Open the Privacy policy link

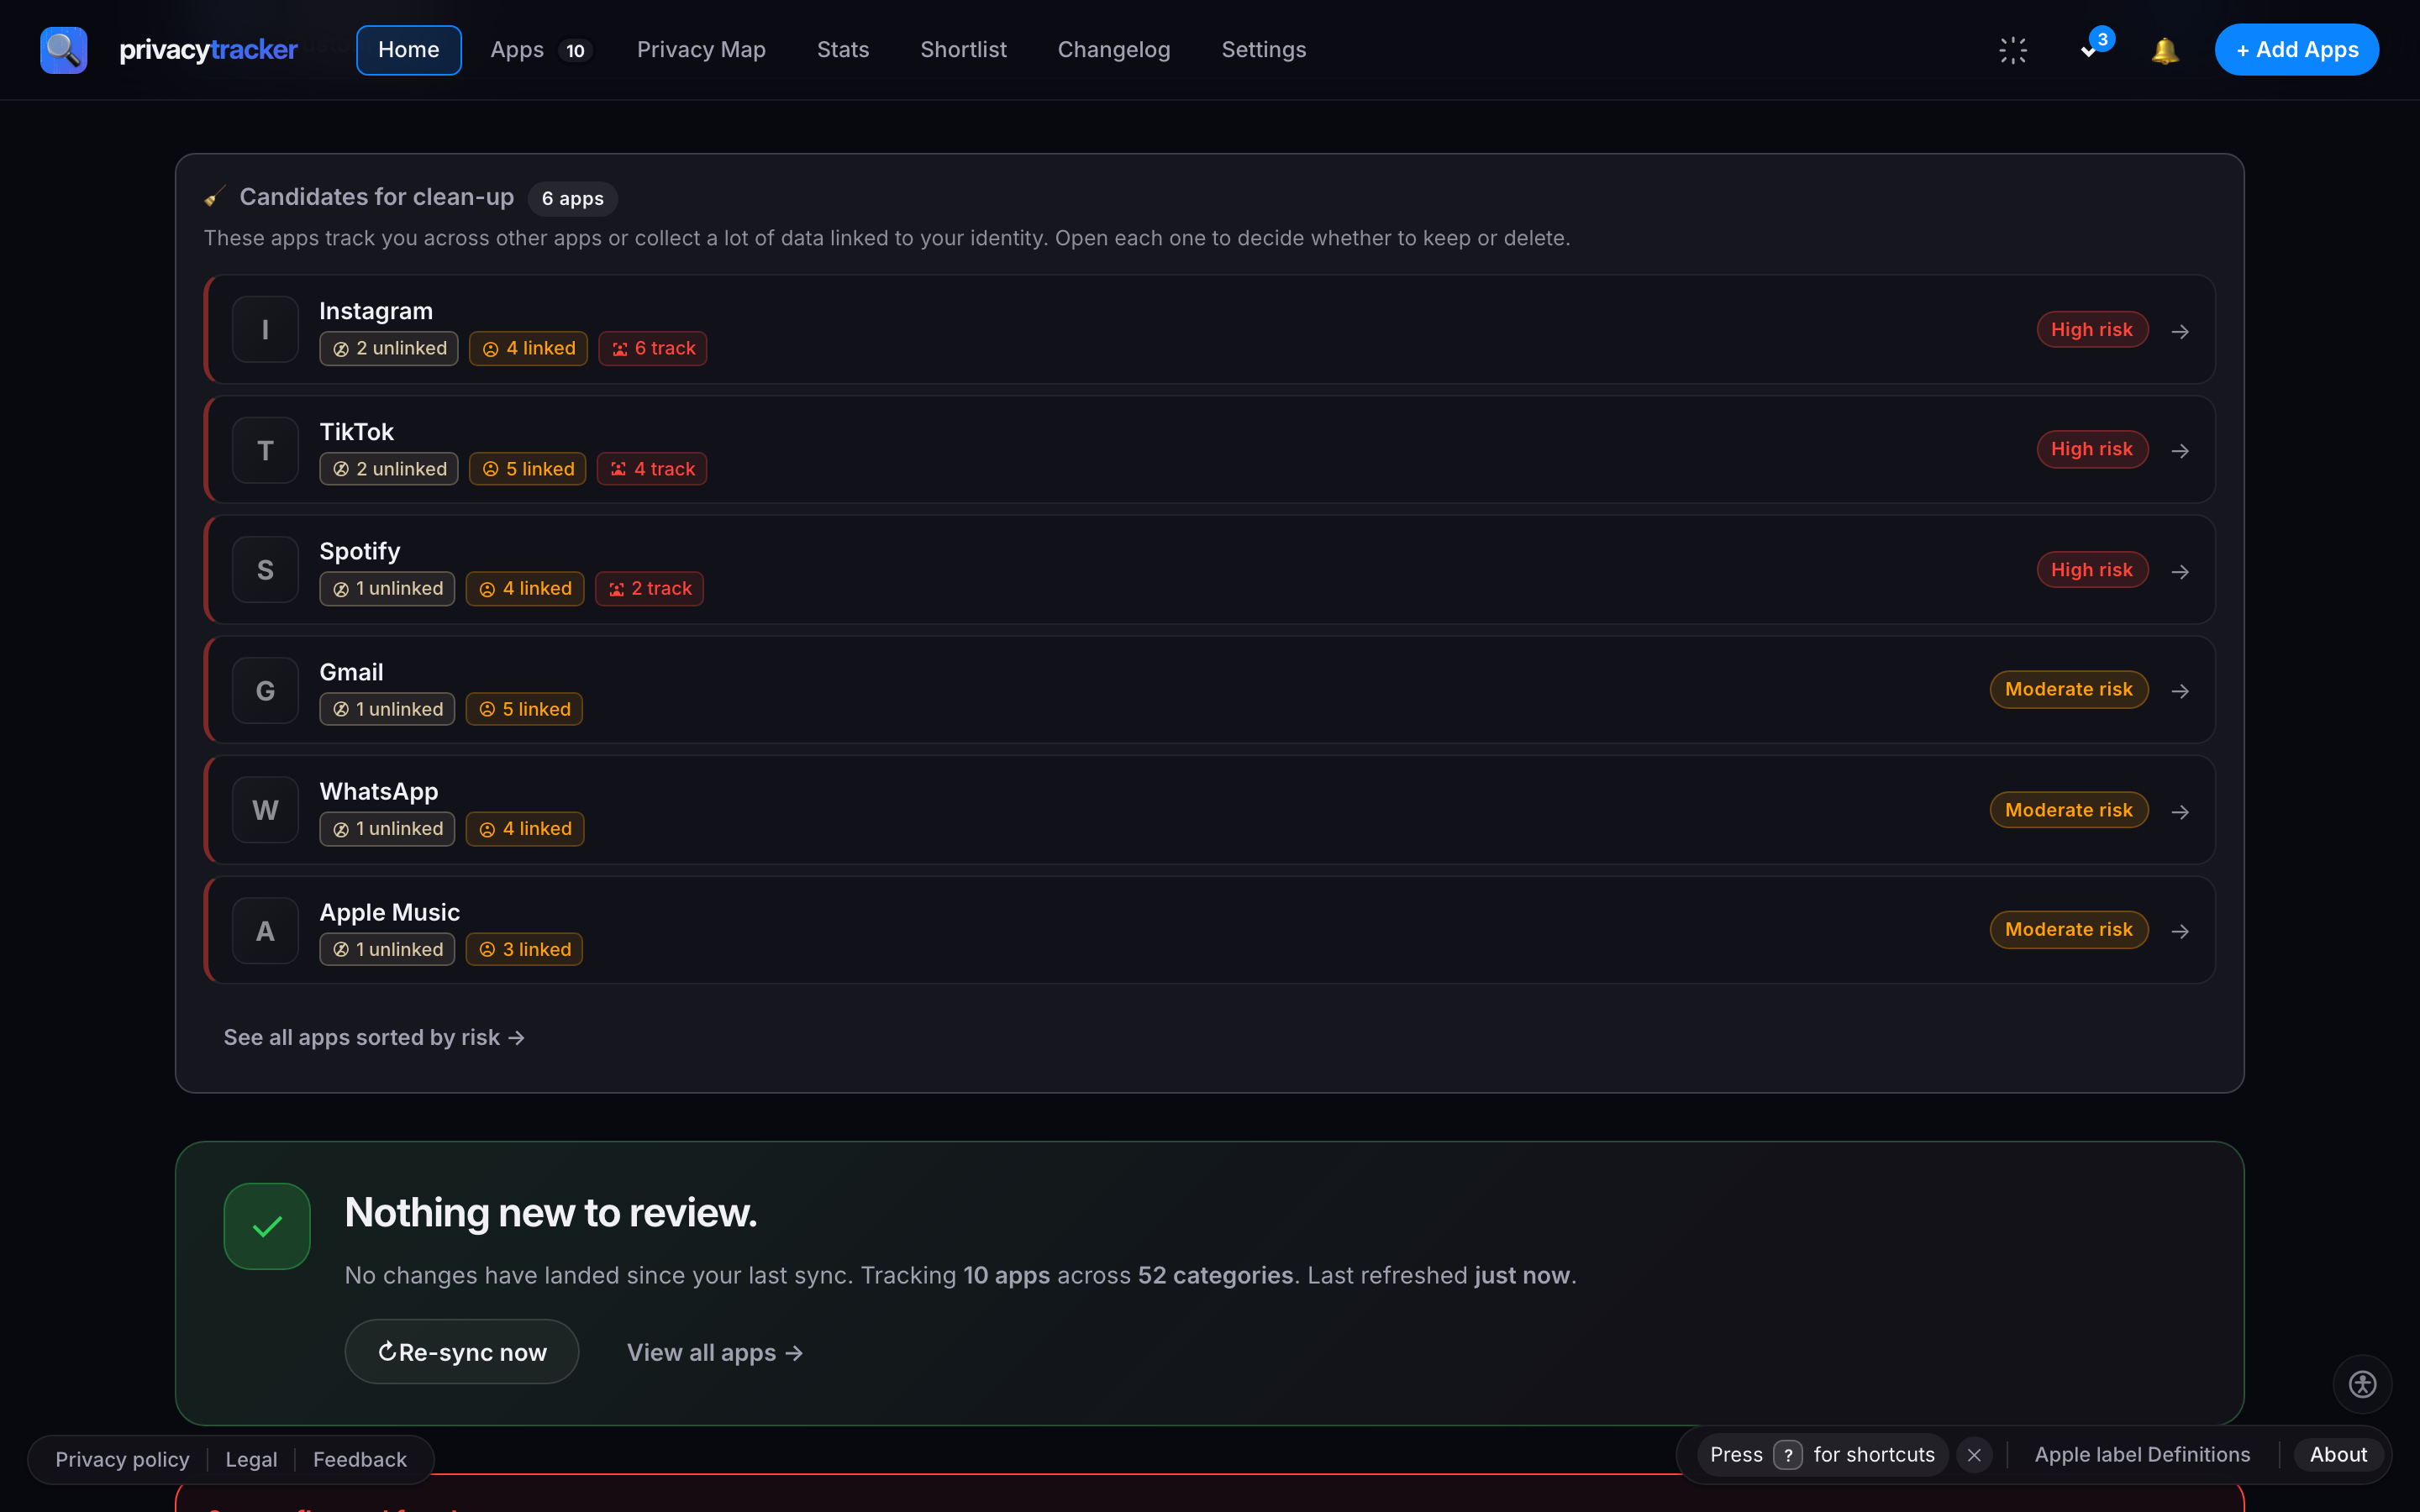122,1459
